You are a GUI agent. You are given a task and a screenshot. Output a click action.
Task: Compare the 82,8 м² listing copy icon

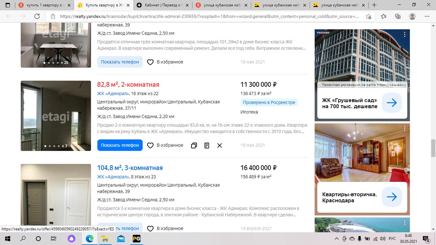click(194, 145)
